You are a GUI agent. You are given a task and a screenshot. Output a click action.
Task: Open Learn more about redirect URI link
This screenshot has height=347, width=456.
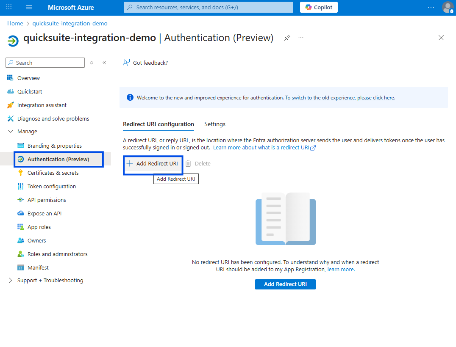[x=264, y=148]
